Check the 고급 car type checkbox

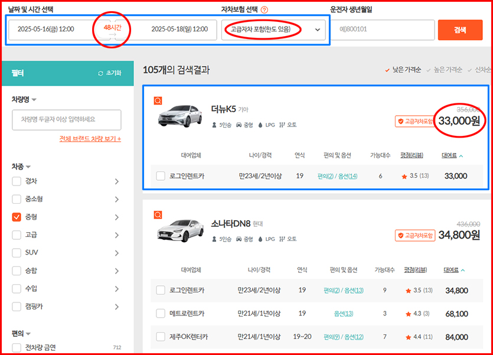[x=17, y=235]
